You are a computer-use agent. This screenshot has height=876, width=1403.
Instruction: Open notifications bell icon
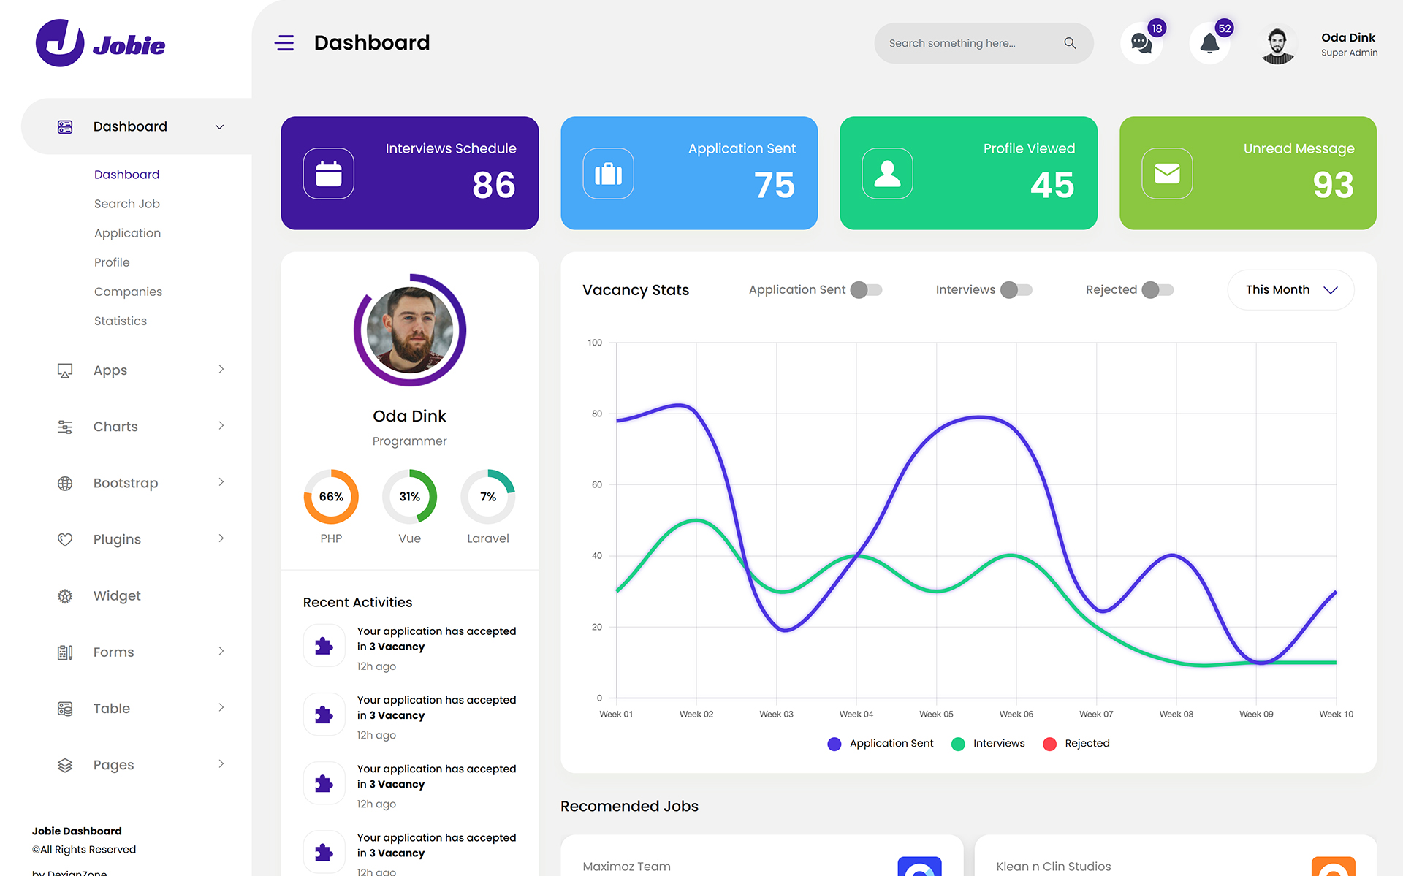(1209, 44)
